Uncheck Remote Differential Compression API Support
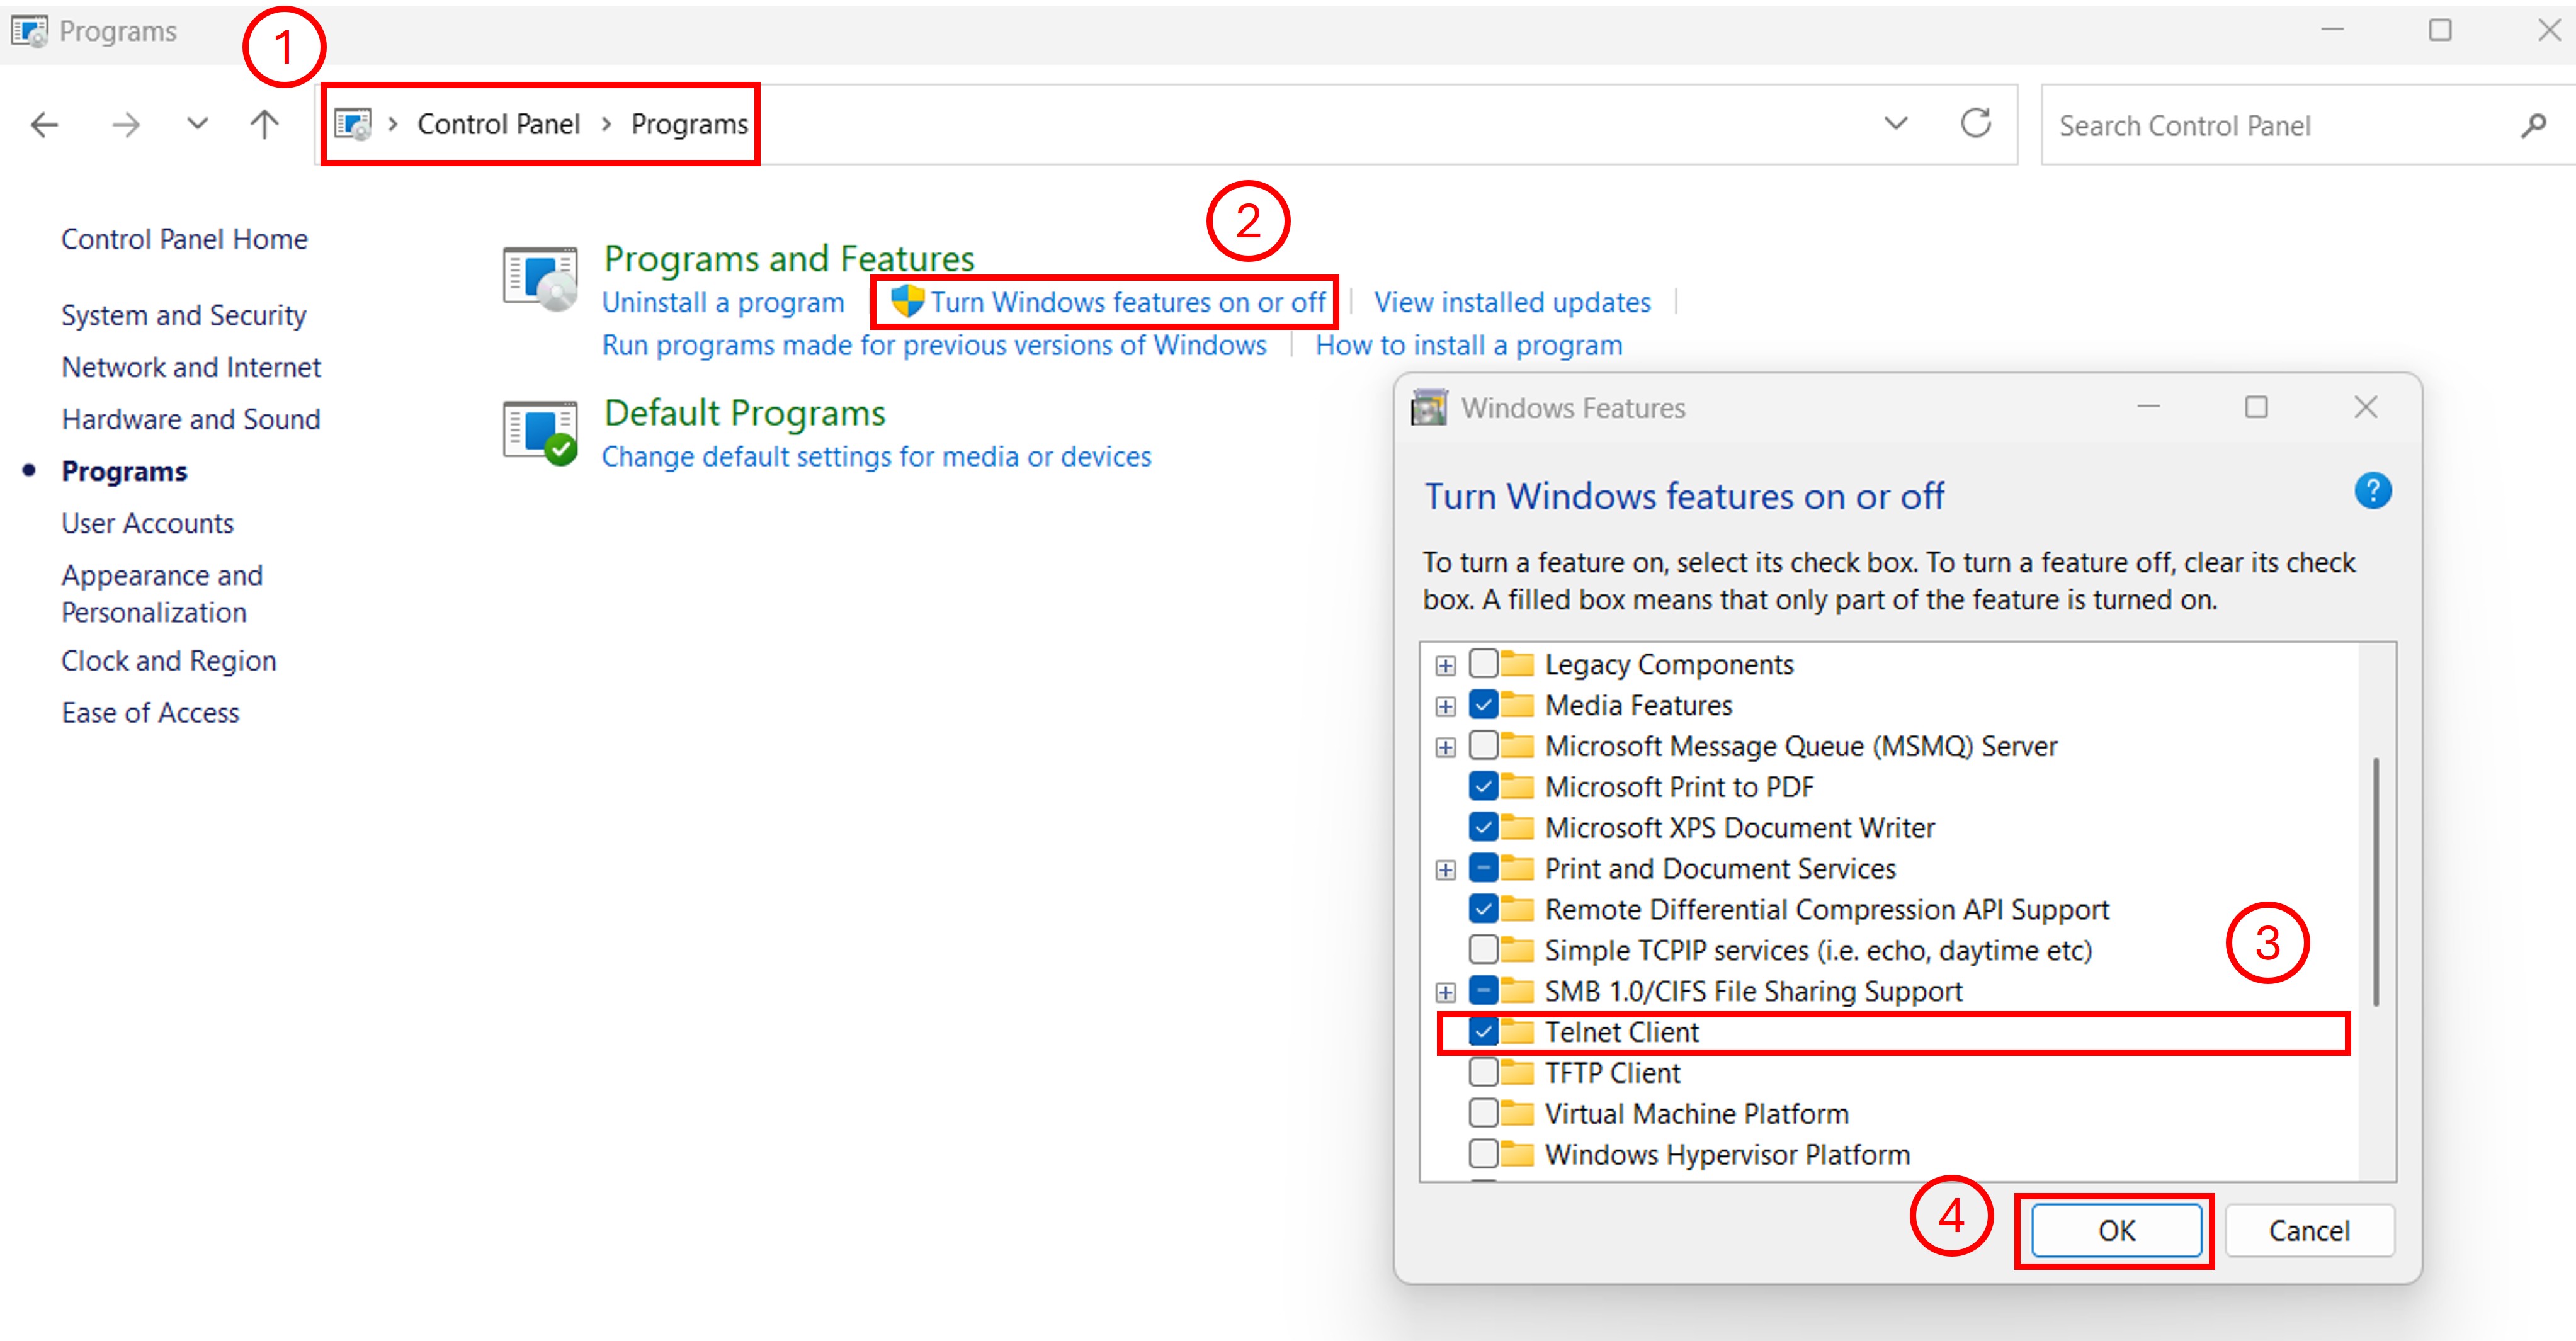 (x=1483, y=909)
